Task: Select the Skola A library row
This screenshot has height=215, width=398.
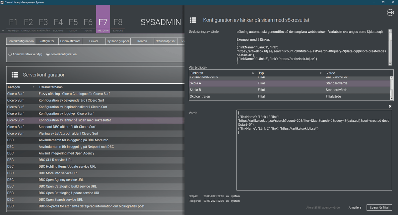Action: (x=289, y=83)
